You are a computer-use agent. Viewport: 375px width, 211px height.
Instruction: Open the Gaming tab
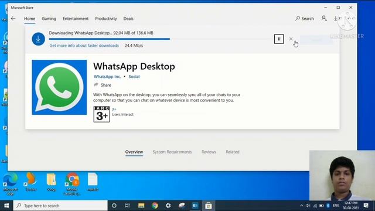pos(49,18)
